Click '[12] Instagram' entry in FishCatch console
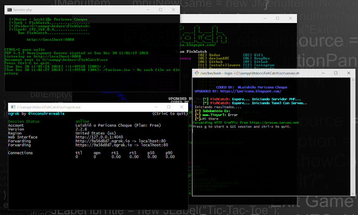 coord(259,65)
